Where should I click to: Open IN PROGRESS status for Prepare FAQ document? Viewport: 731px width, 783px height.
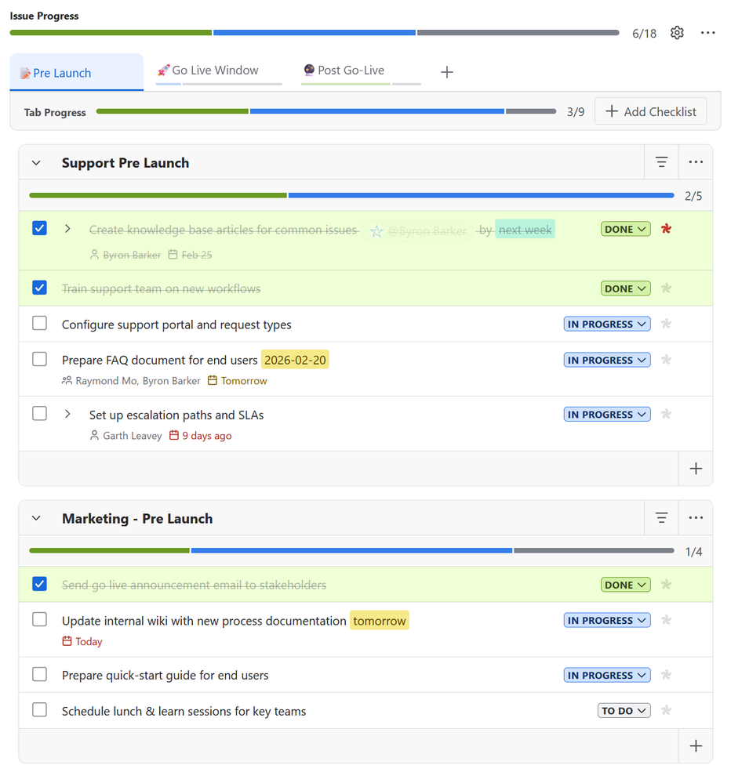[x=607, y=360]
